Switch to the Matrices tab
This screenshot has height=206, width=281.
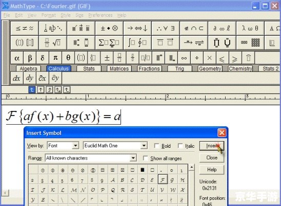tap(119, 68)
